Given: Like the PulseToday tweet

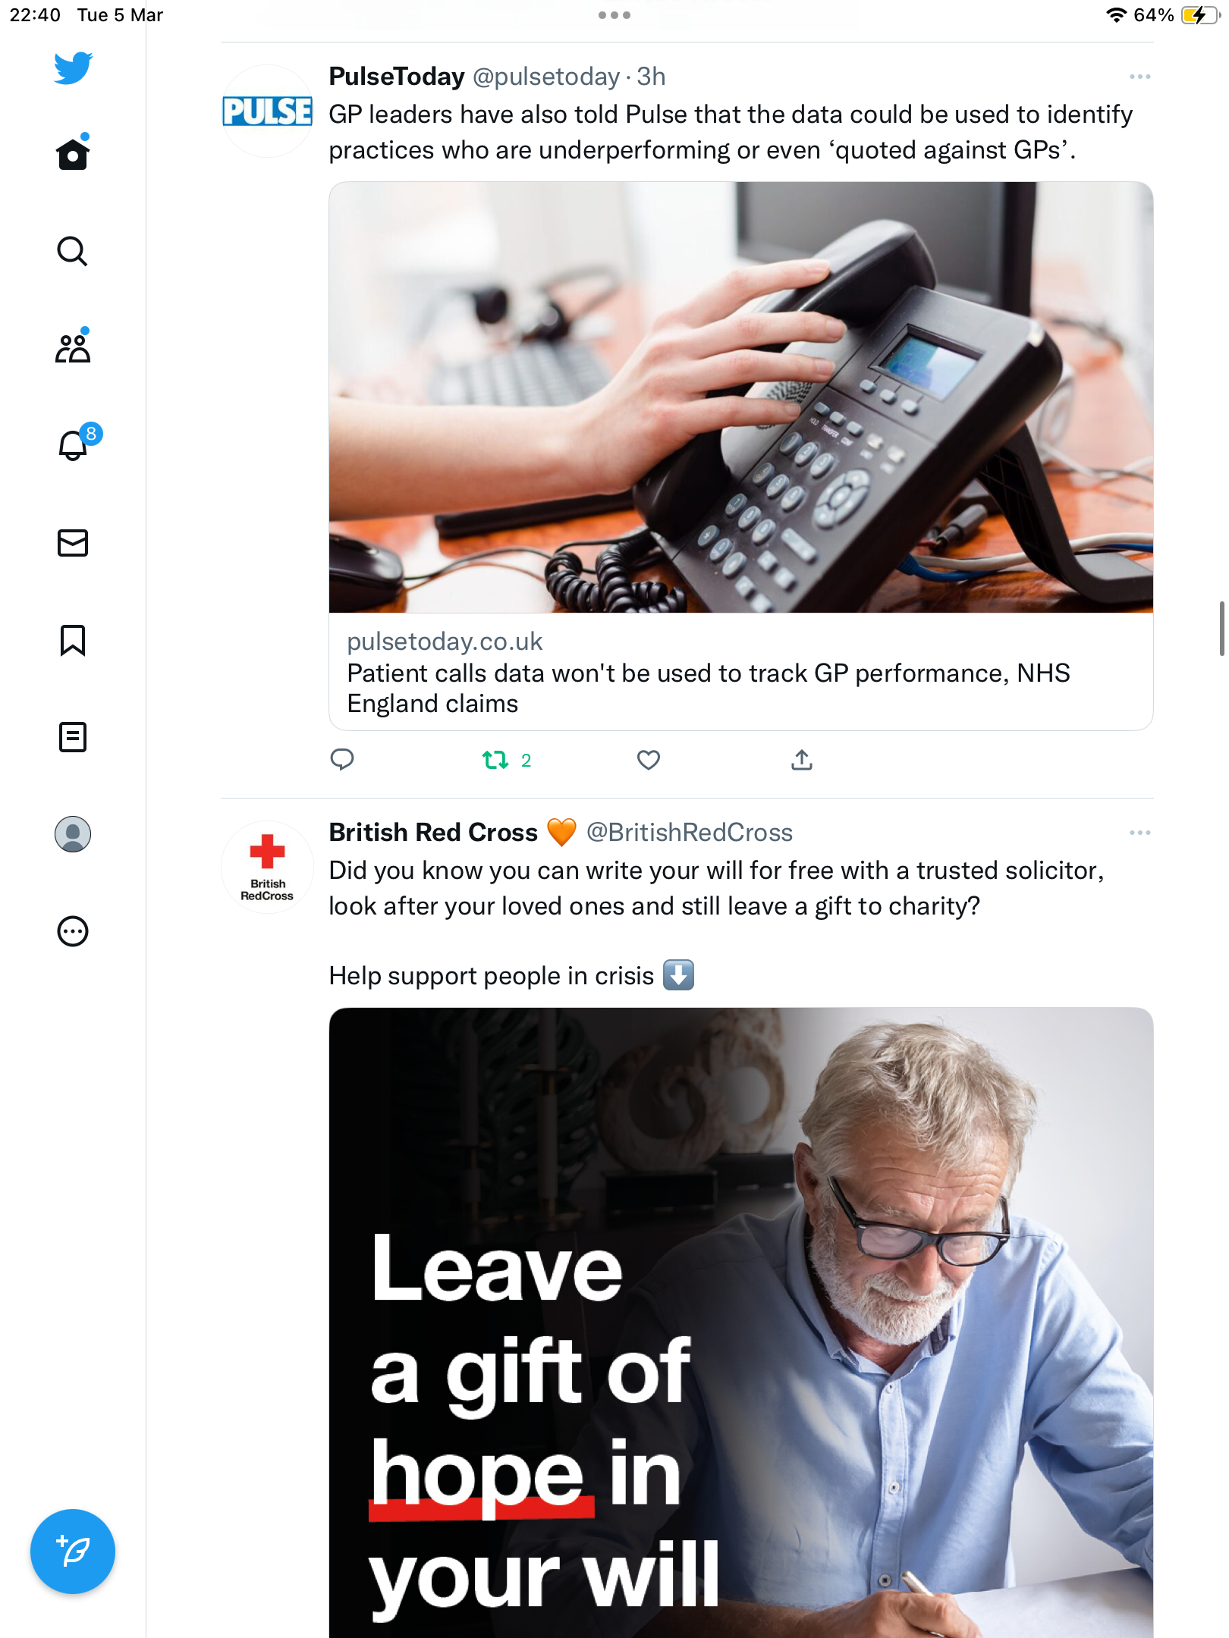Looking at the screenshot, I should (x=649, y=760).
